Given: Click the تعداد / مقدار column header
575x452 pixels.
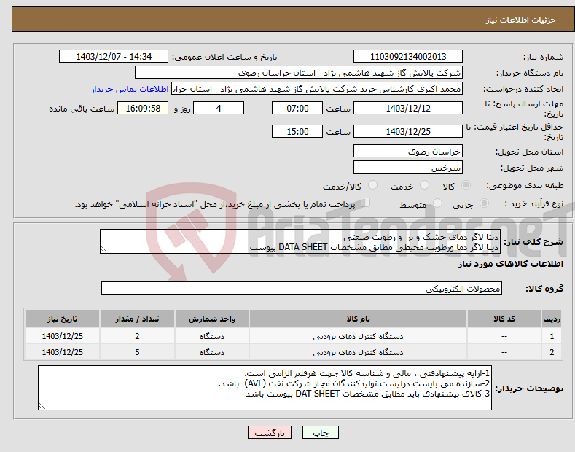Looking at the screenshot, I should [x=137, y=319].
